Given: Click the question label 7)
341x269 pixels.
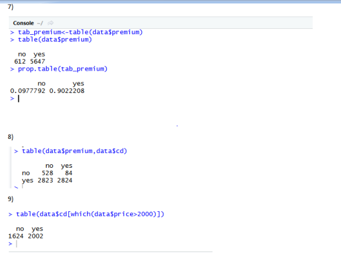Looking at the screenshot, I should point(11,6).
